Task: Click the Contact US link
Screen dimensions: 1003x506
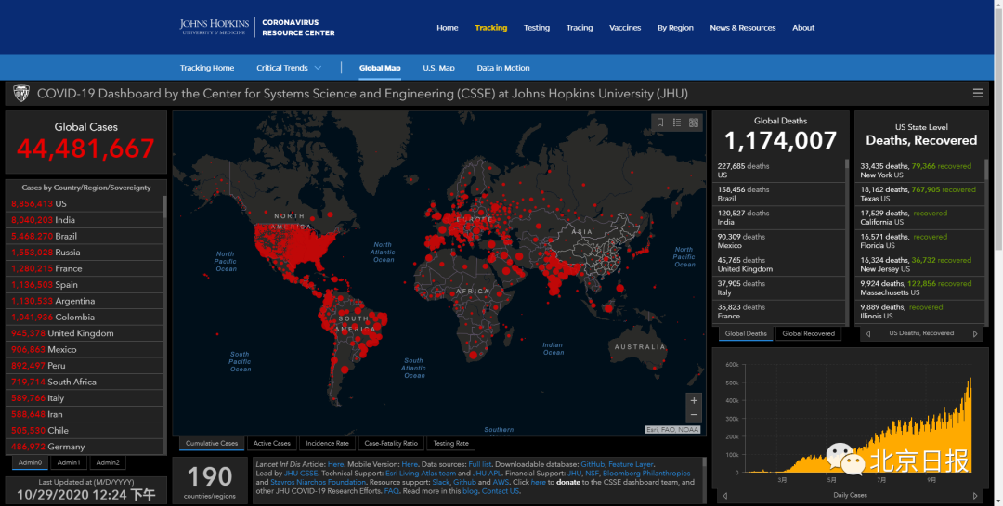Action: 501,491
